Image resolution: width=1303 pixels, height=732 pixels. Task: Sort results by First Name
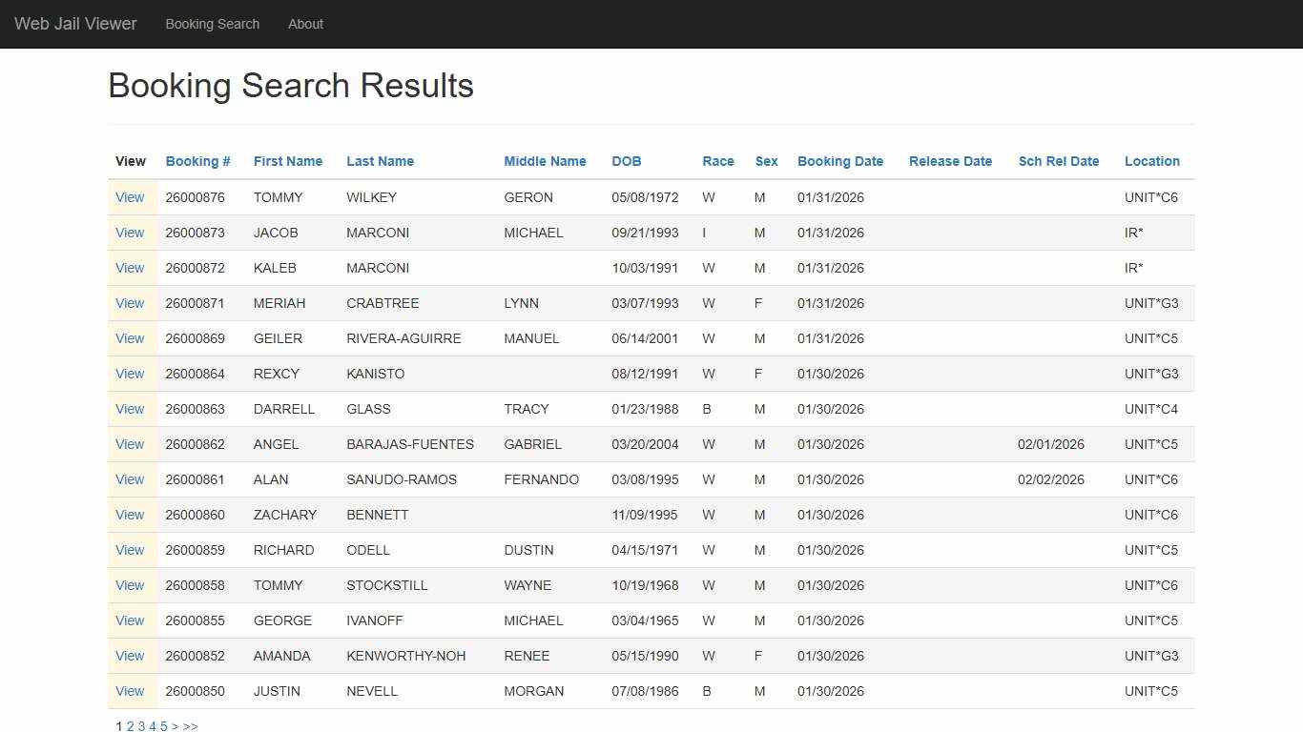(x=288, y=161)
